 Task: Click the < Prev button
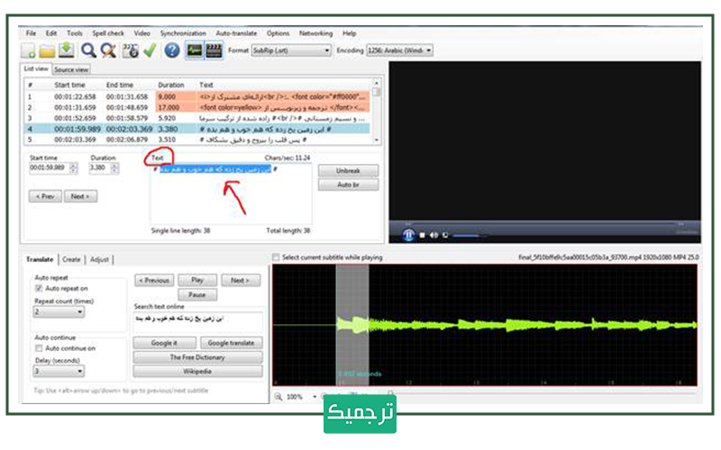click(45, 196)
